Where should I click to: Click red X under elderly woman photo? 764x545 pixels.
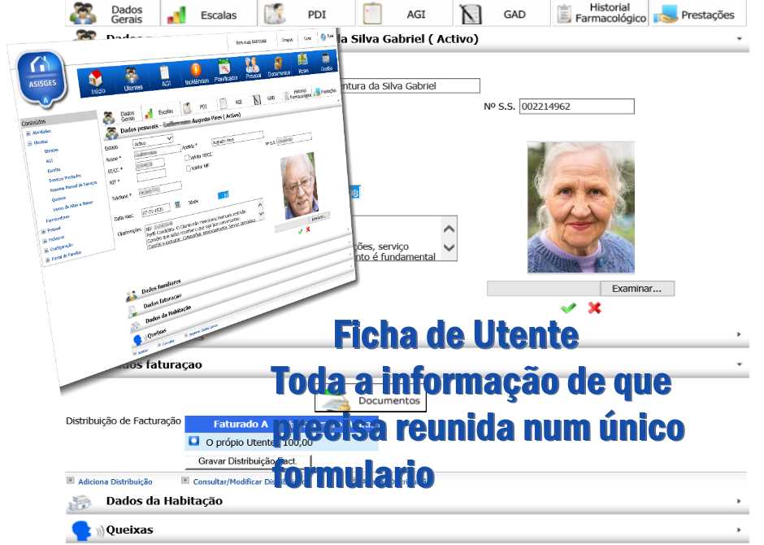pos(594,307)
